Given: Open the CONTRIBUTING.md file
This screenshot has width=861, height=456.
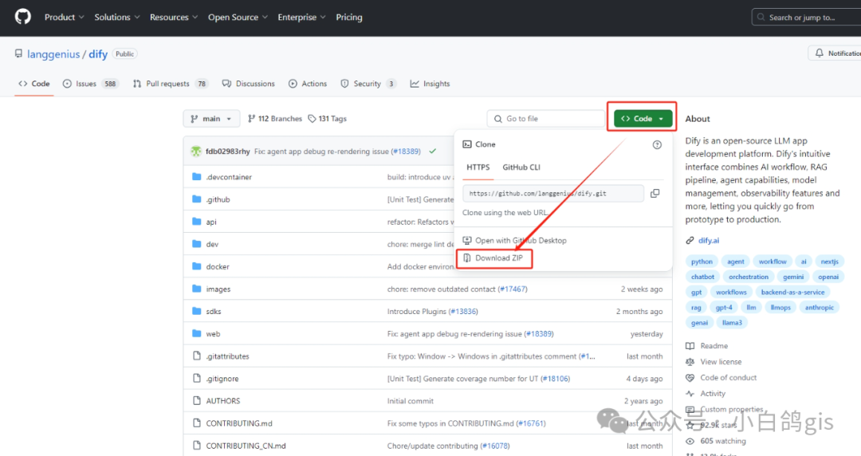Looking at the screenshot, I should tap(239, 423).
